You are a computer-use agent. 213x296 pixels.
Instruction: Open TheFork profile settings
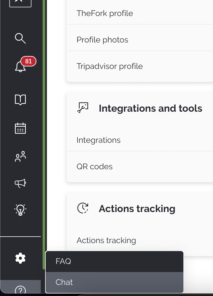point(105,13)
